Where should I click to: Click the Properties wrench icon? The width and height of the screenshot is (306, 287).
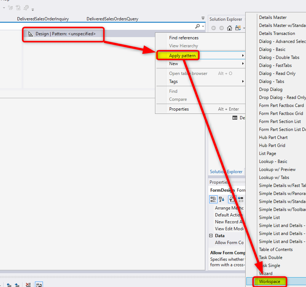pos(232,199)
